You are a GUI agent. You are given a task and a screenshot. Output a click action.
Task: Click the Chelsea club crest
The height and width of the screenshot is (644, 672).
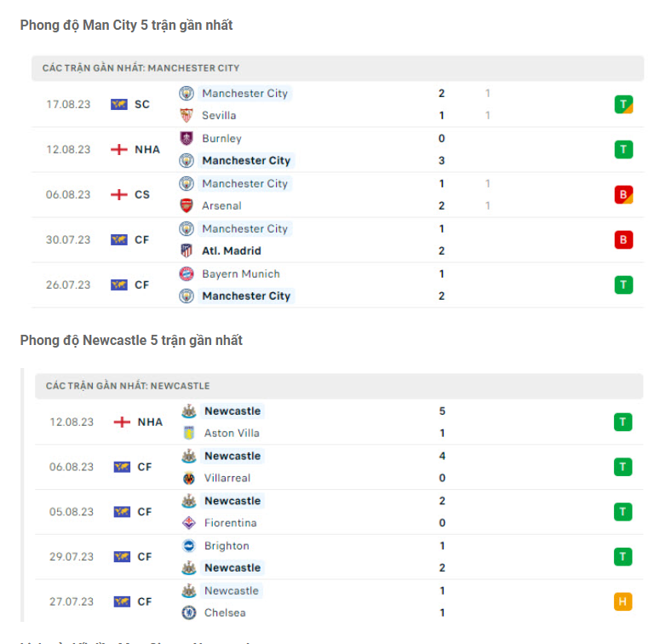point(189,613)
